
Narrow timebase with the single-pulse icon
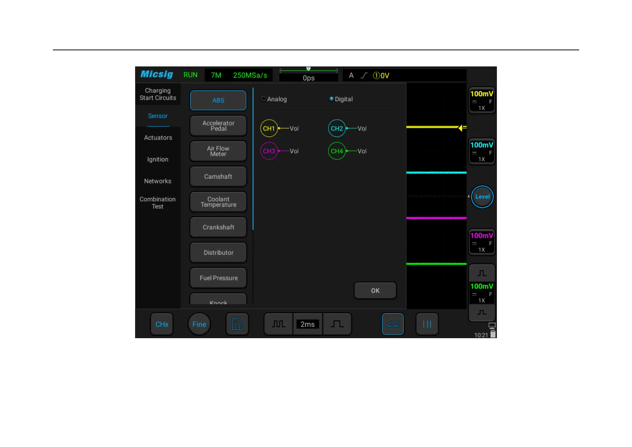coord(337,324)
